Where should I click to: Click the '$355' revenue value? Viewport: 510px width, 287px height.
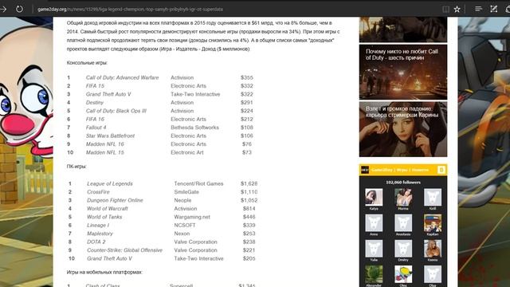[x=247, y=77]
